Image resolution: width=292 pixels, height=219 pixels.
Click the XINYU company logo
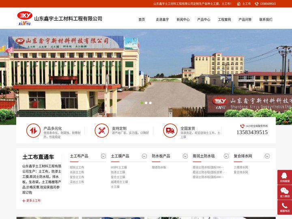pos(25,18)
